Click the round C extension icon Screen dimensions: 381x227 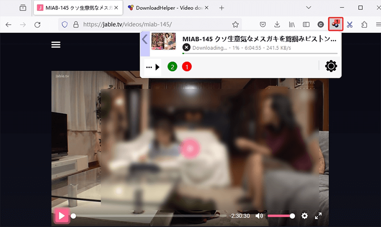pyautogui.click(x=321, y=25)
